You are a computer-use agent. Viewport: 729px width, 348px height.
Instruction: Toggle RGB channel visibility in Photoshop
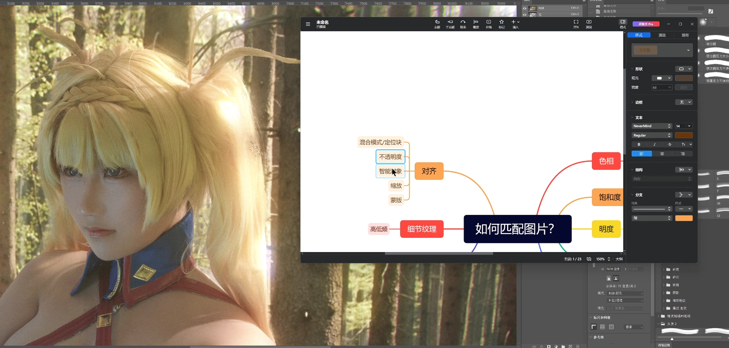tap(525, 8)
